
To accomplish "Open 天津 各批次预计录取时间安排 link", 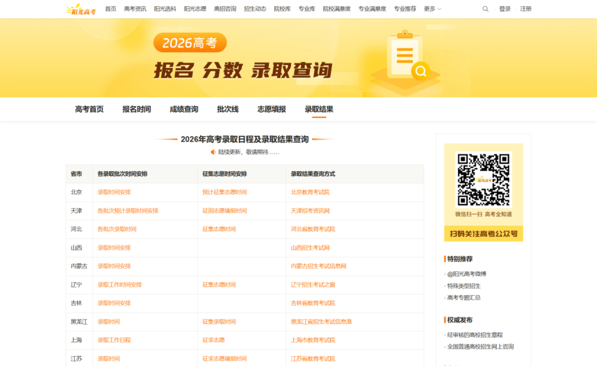I will pyautogui.click(x=128, y=211).
